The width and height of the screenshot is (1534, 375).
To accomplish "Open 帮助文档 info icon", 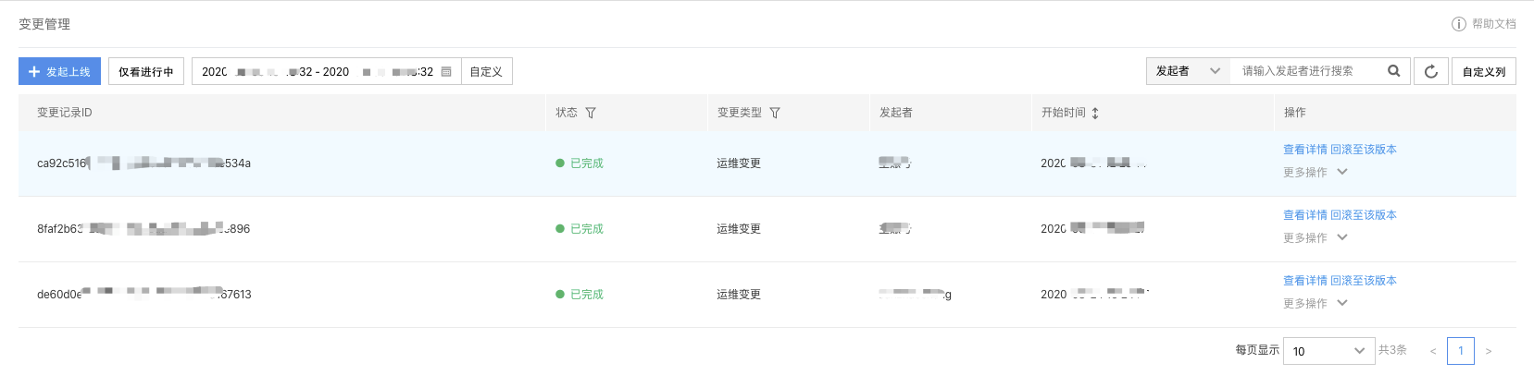I will [x=1458, y=24].
